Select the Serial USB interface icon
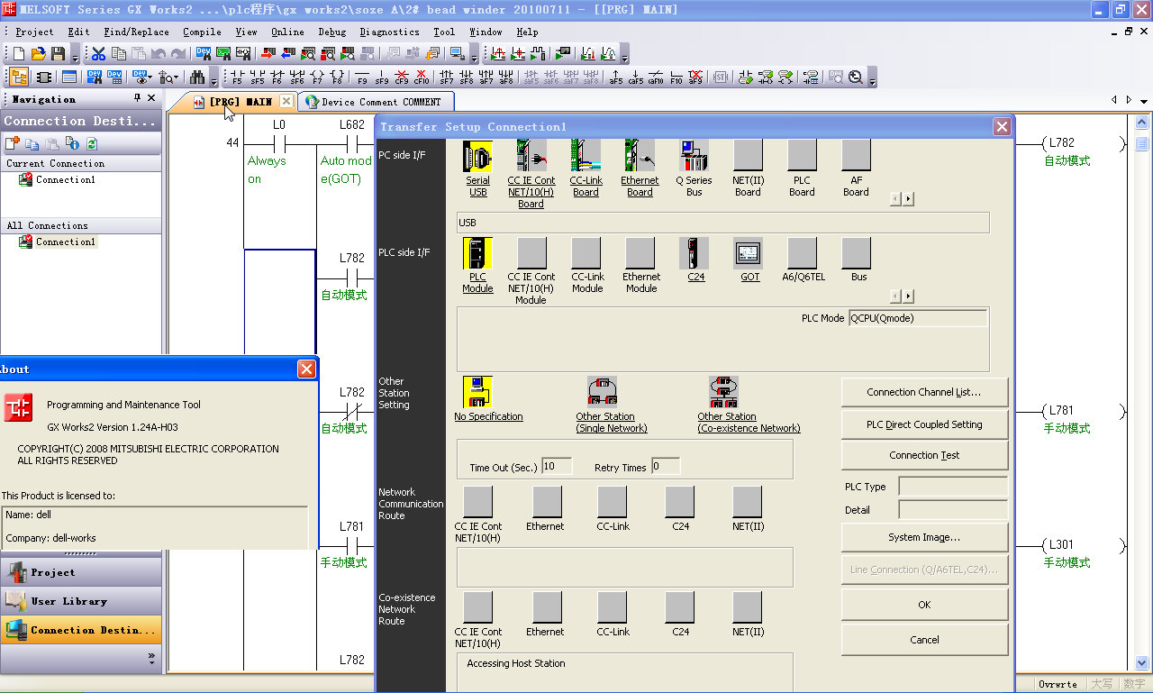The width and height of the screenshot is (1153, 693). [x=477, y=157]
